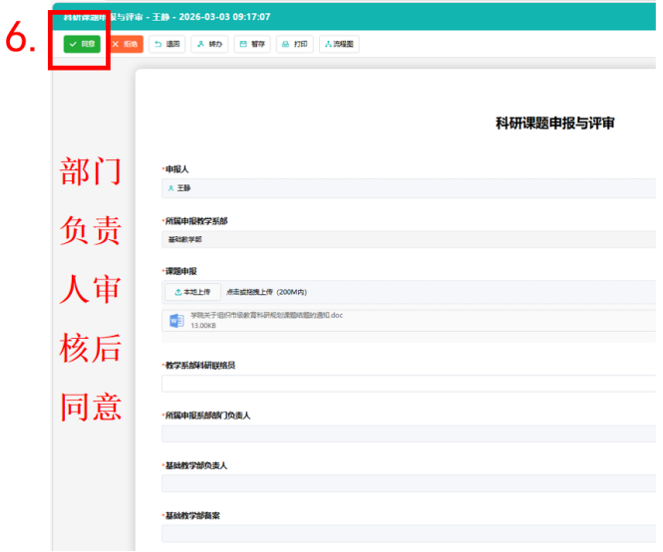This screenshot has height=552, width=663.
Task: Open the 流程图 flowchart view
Action: 296,45
